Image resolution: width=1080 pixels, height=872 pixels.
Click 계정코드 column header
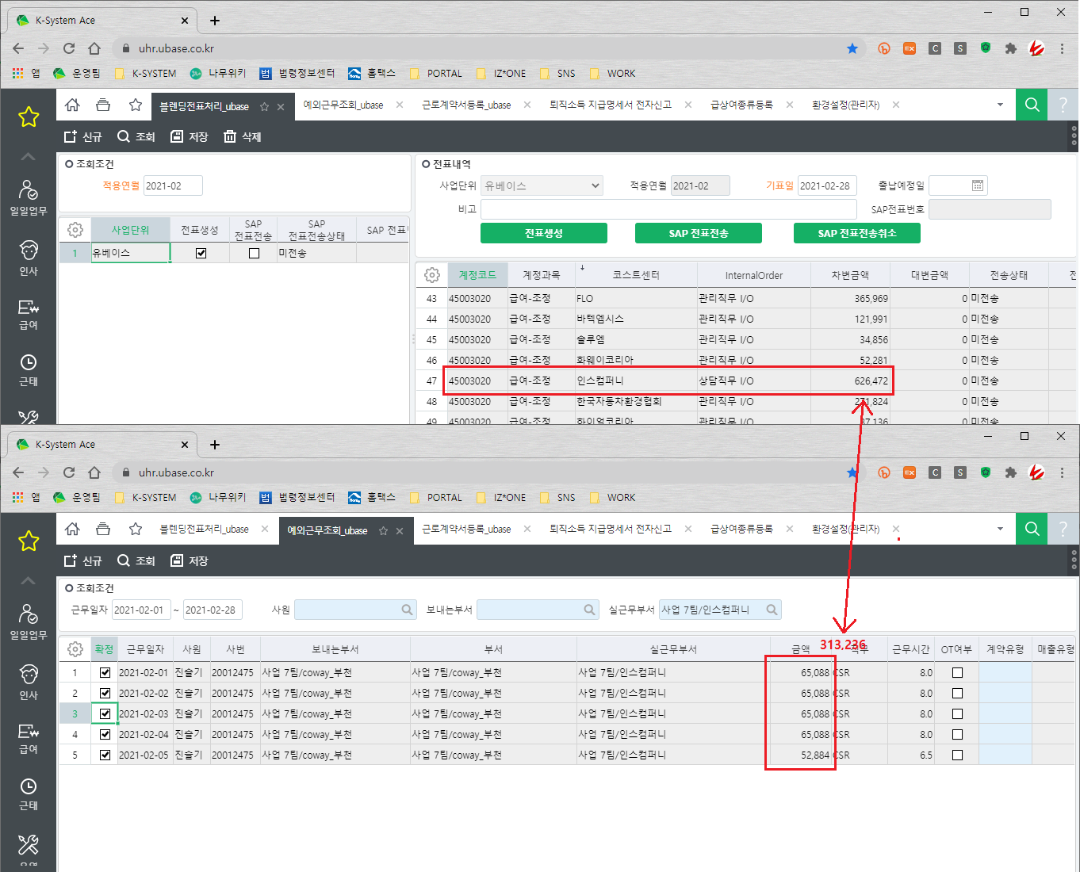477,275
